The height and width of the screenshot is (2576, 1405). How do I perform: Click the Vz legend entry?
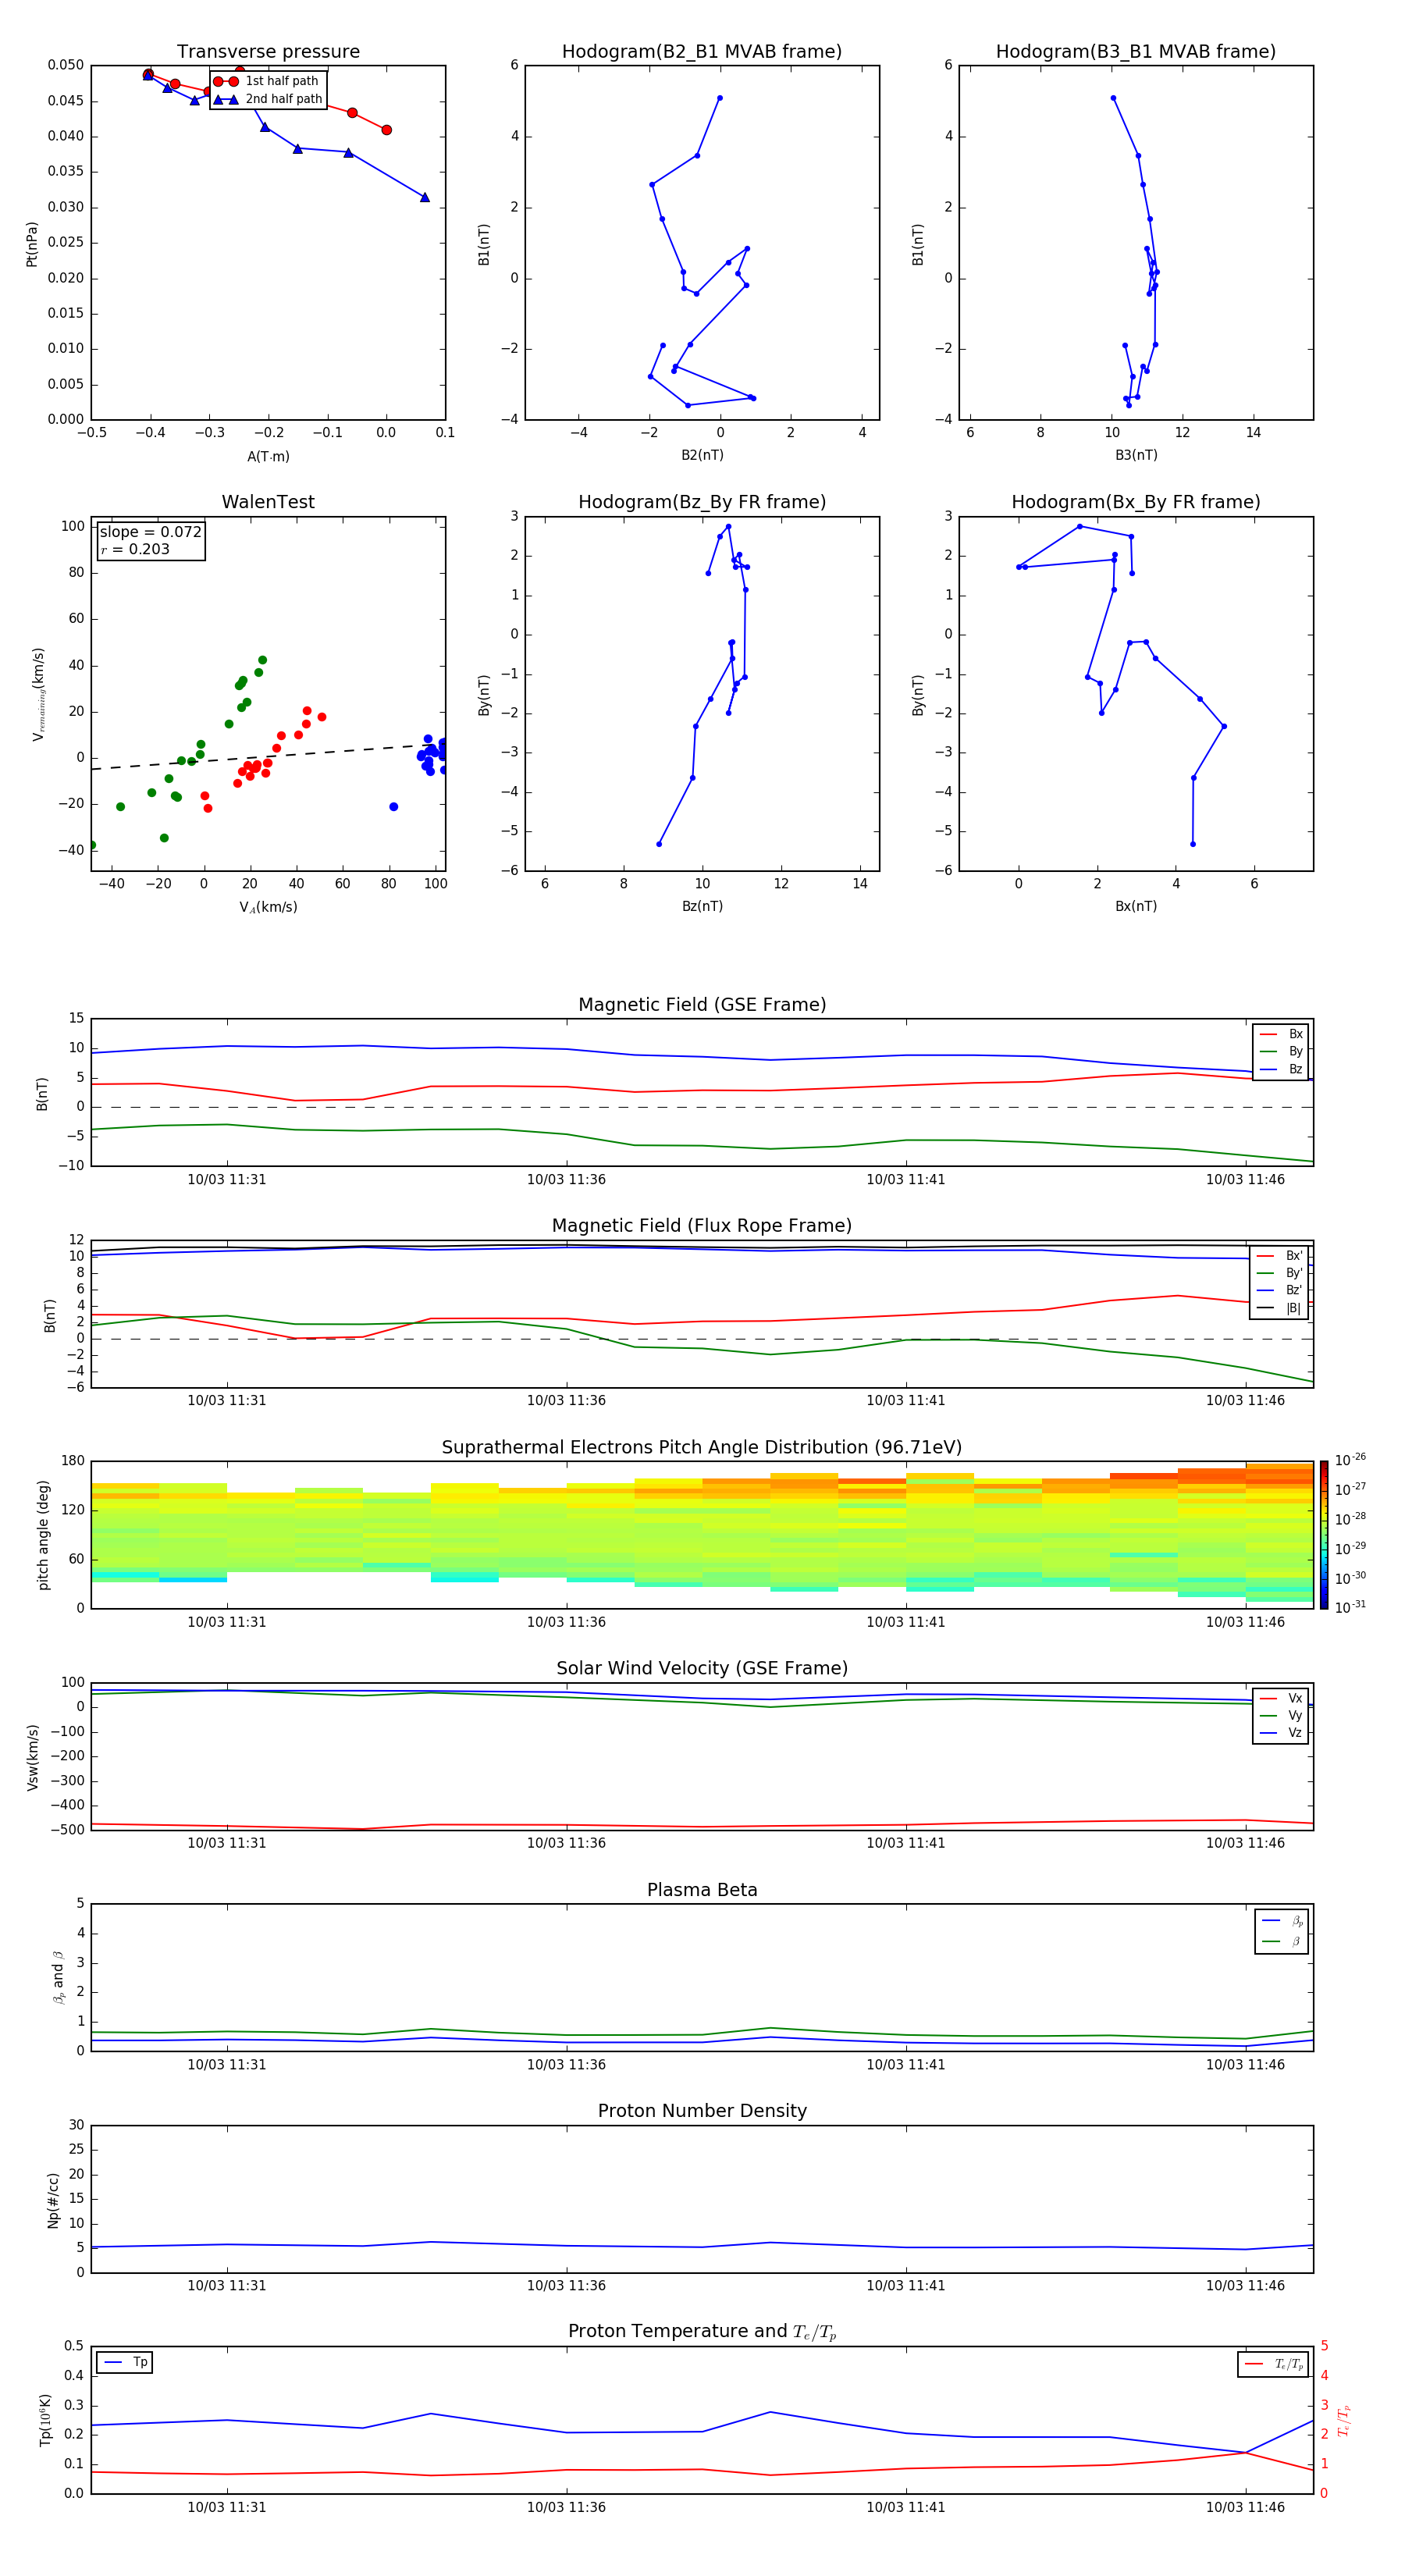click(1281, 1733)
